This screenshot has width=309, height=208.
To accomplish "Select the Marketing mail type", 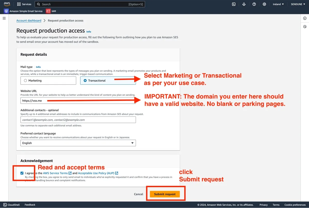I will click(x=48, y=81).
